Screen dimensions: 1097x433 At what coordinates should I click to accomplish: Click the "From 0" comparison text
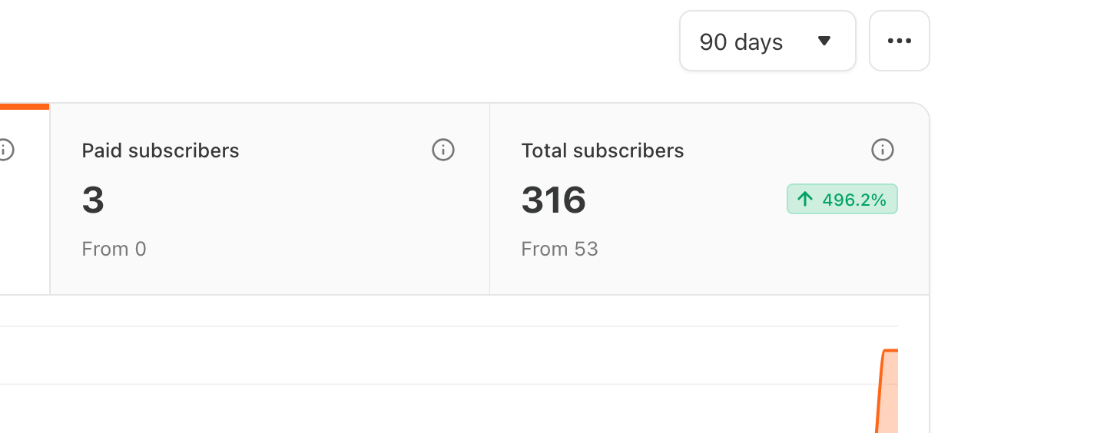pos(114,249)
